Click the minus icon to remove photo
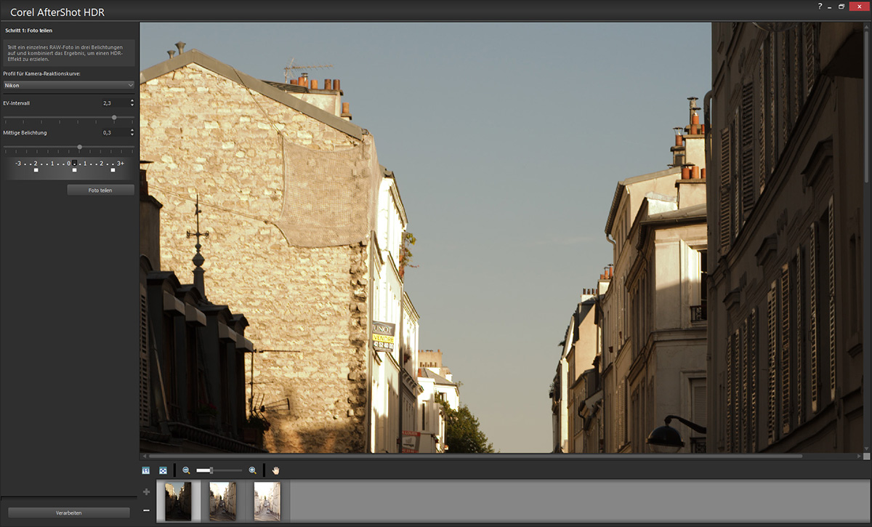This screenshot has height=527, width=872. click(x=146, y=510)
